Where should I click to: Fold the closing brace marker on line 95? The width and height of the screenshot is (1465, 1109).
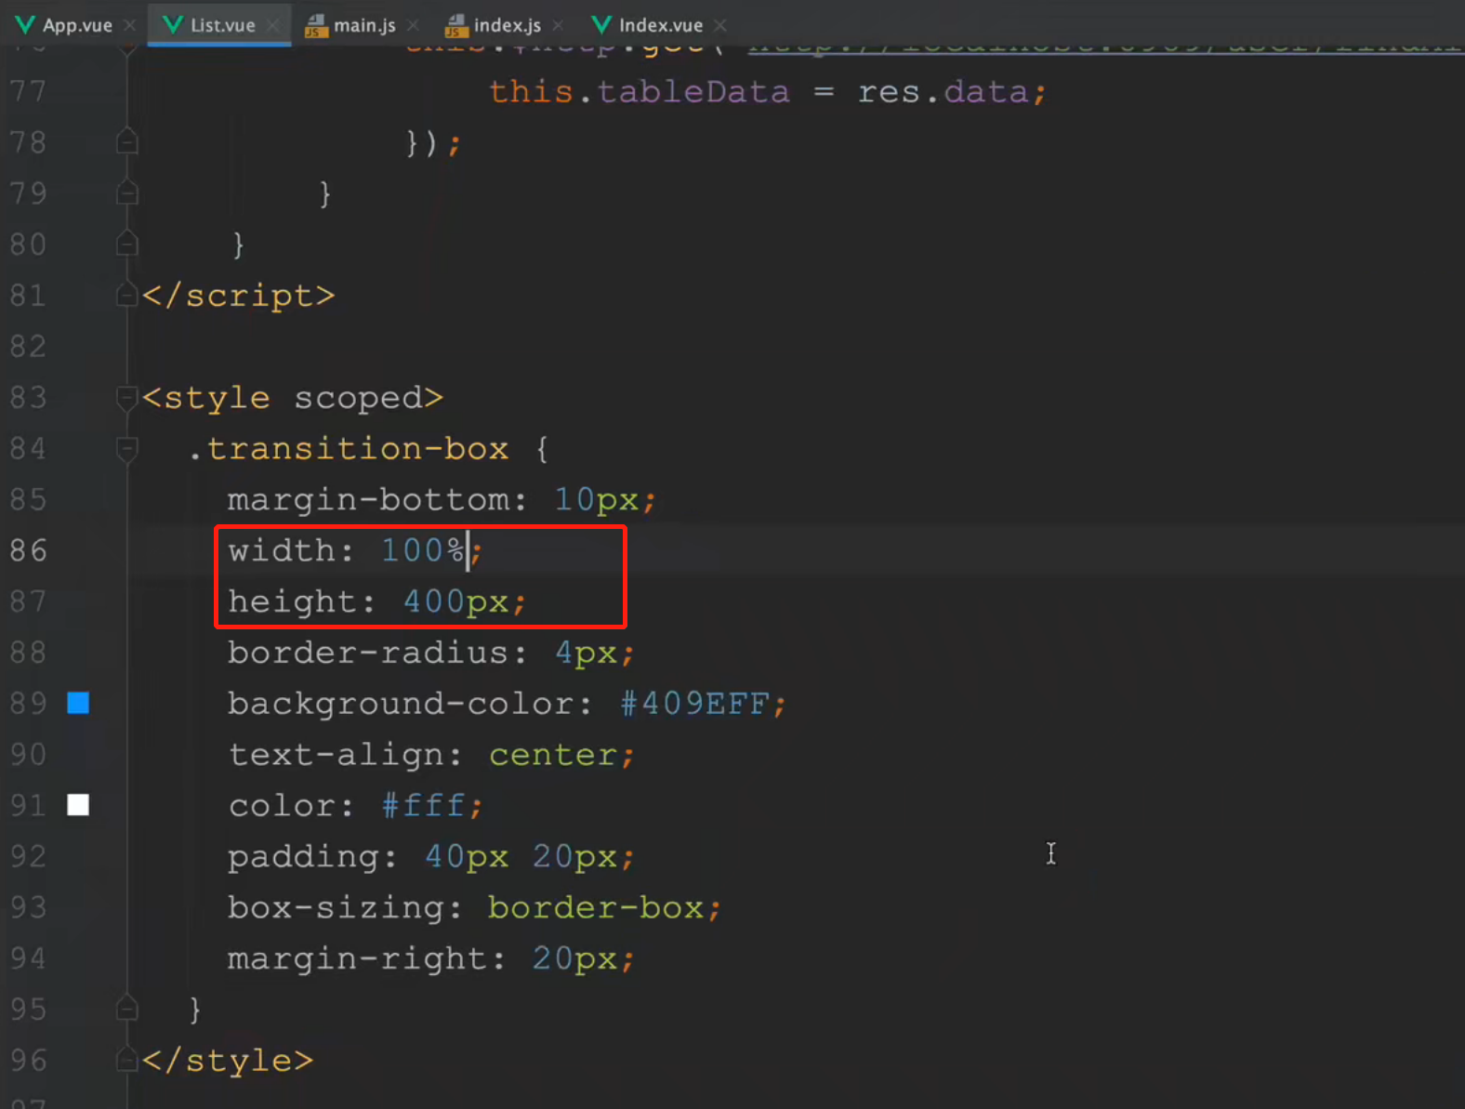[127, 1009]
